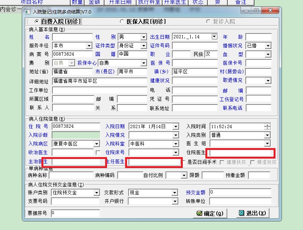Open the 入院类别 dropdown

(x=267, y=135)
